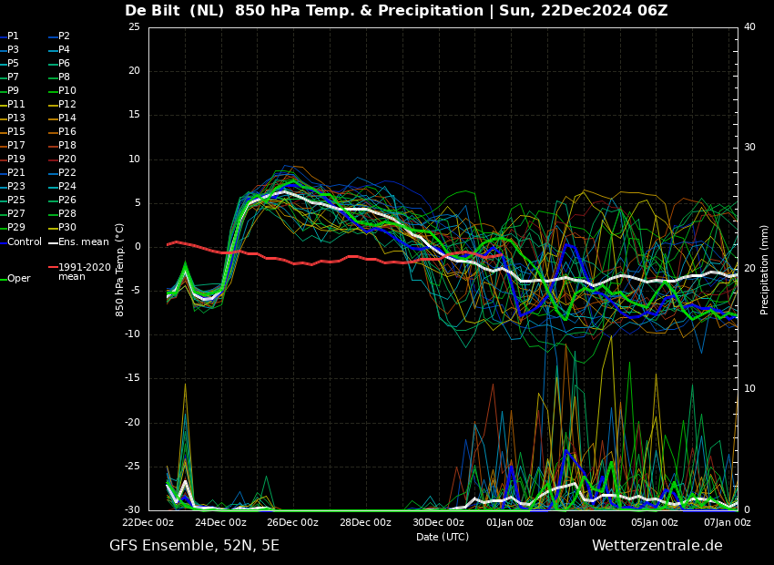The width and height of the screenshot is (774, 565).
Task: Click the 25 temperature axis value
Action: coord(134,26)
